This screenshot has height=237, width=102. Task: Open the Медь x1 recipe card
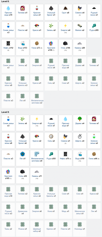65,211
